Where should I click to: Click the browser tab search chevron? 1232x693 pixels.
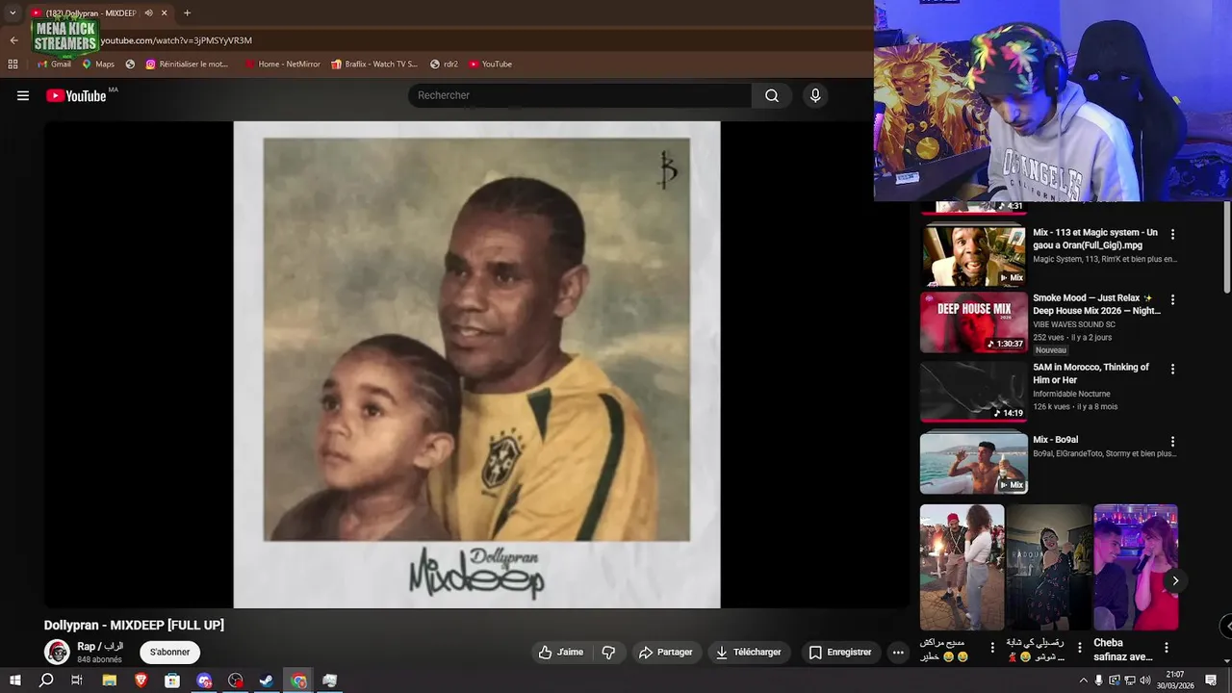13,13
